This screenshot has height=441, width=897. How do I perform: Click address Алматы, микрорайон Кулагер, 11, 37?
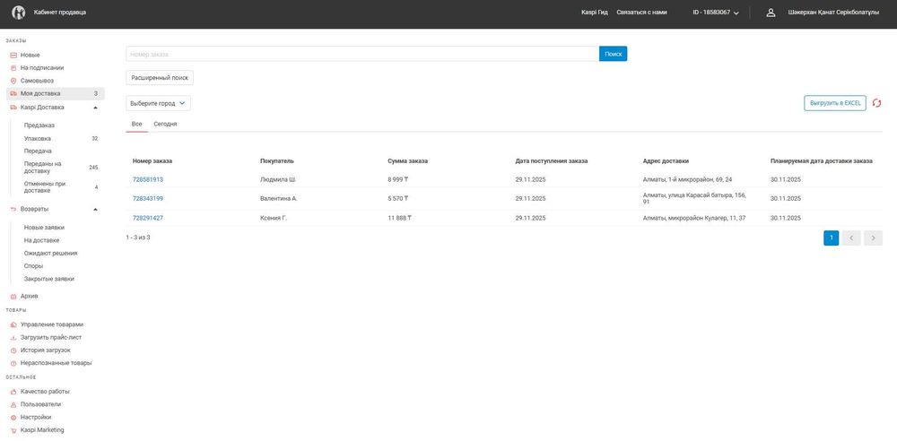point(694,218)
